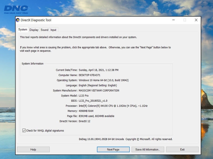213x159 pixels.
Task: Click the Page file label
Action: [x=72, y=116]
